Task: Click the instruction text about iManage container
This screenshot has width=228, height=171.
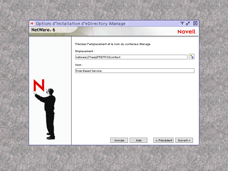Action: [113, 44]
